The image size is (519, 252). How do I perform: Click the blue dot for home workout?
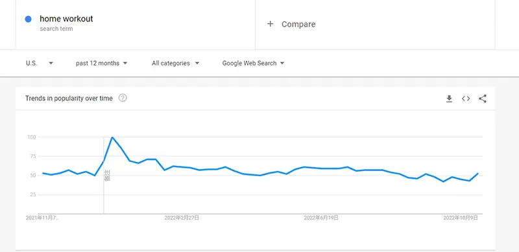pos(29,19)
